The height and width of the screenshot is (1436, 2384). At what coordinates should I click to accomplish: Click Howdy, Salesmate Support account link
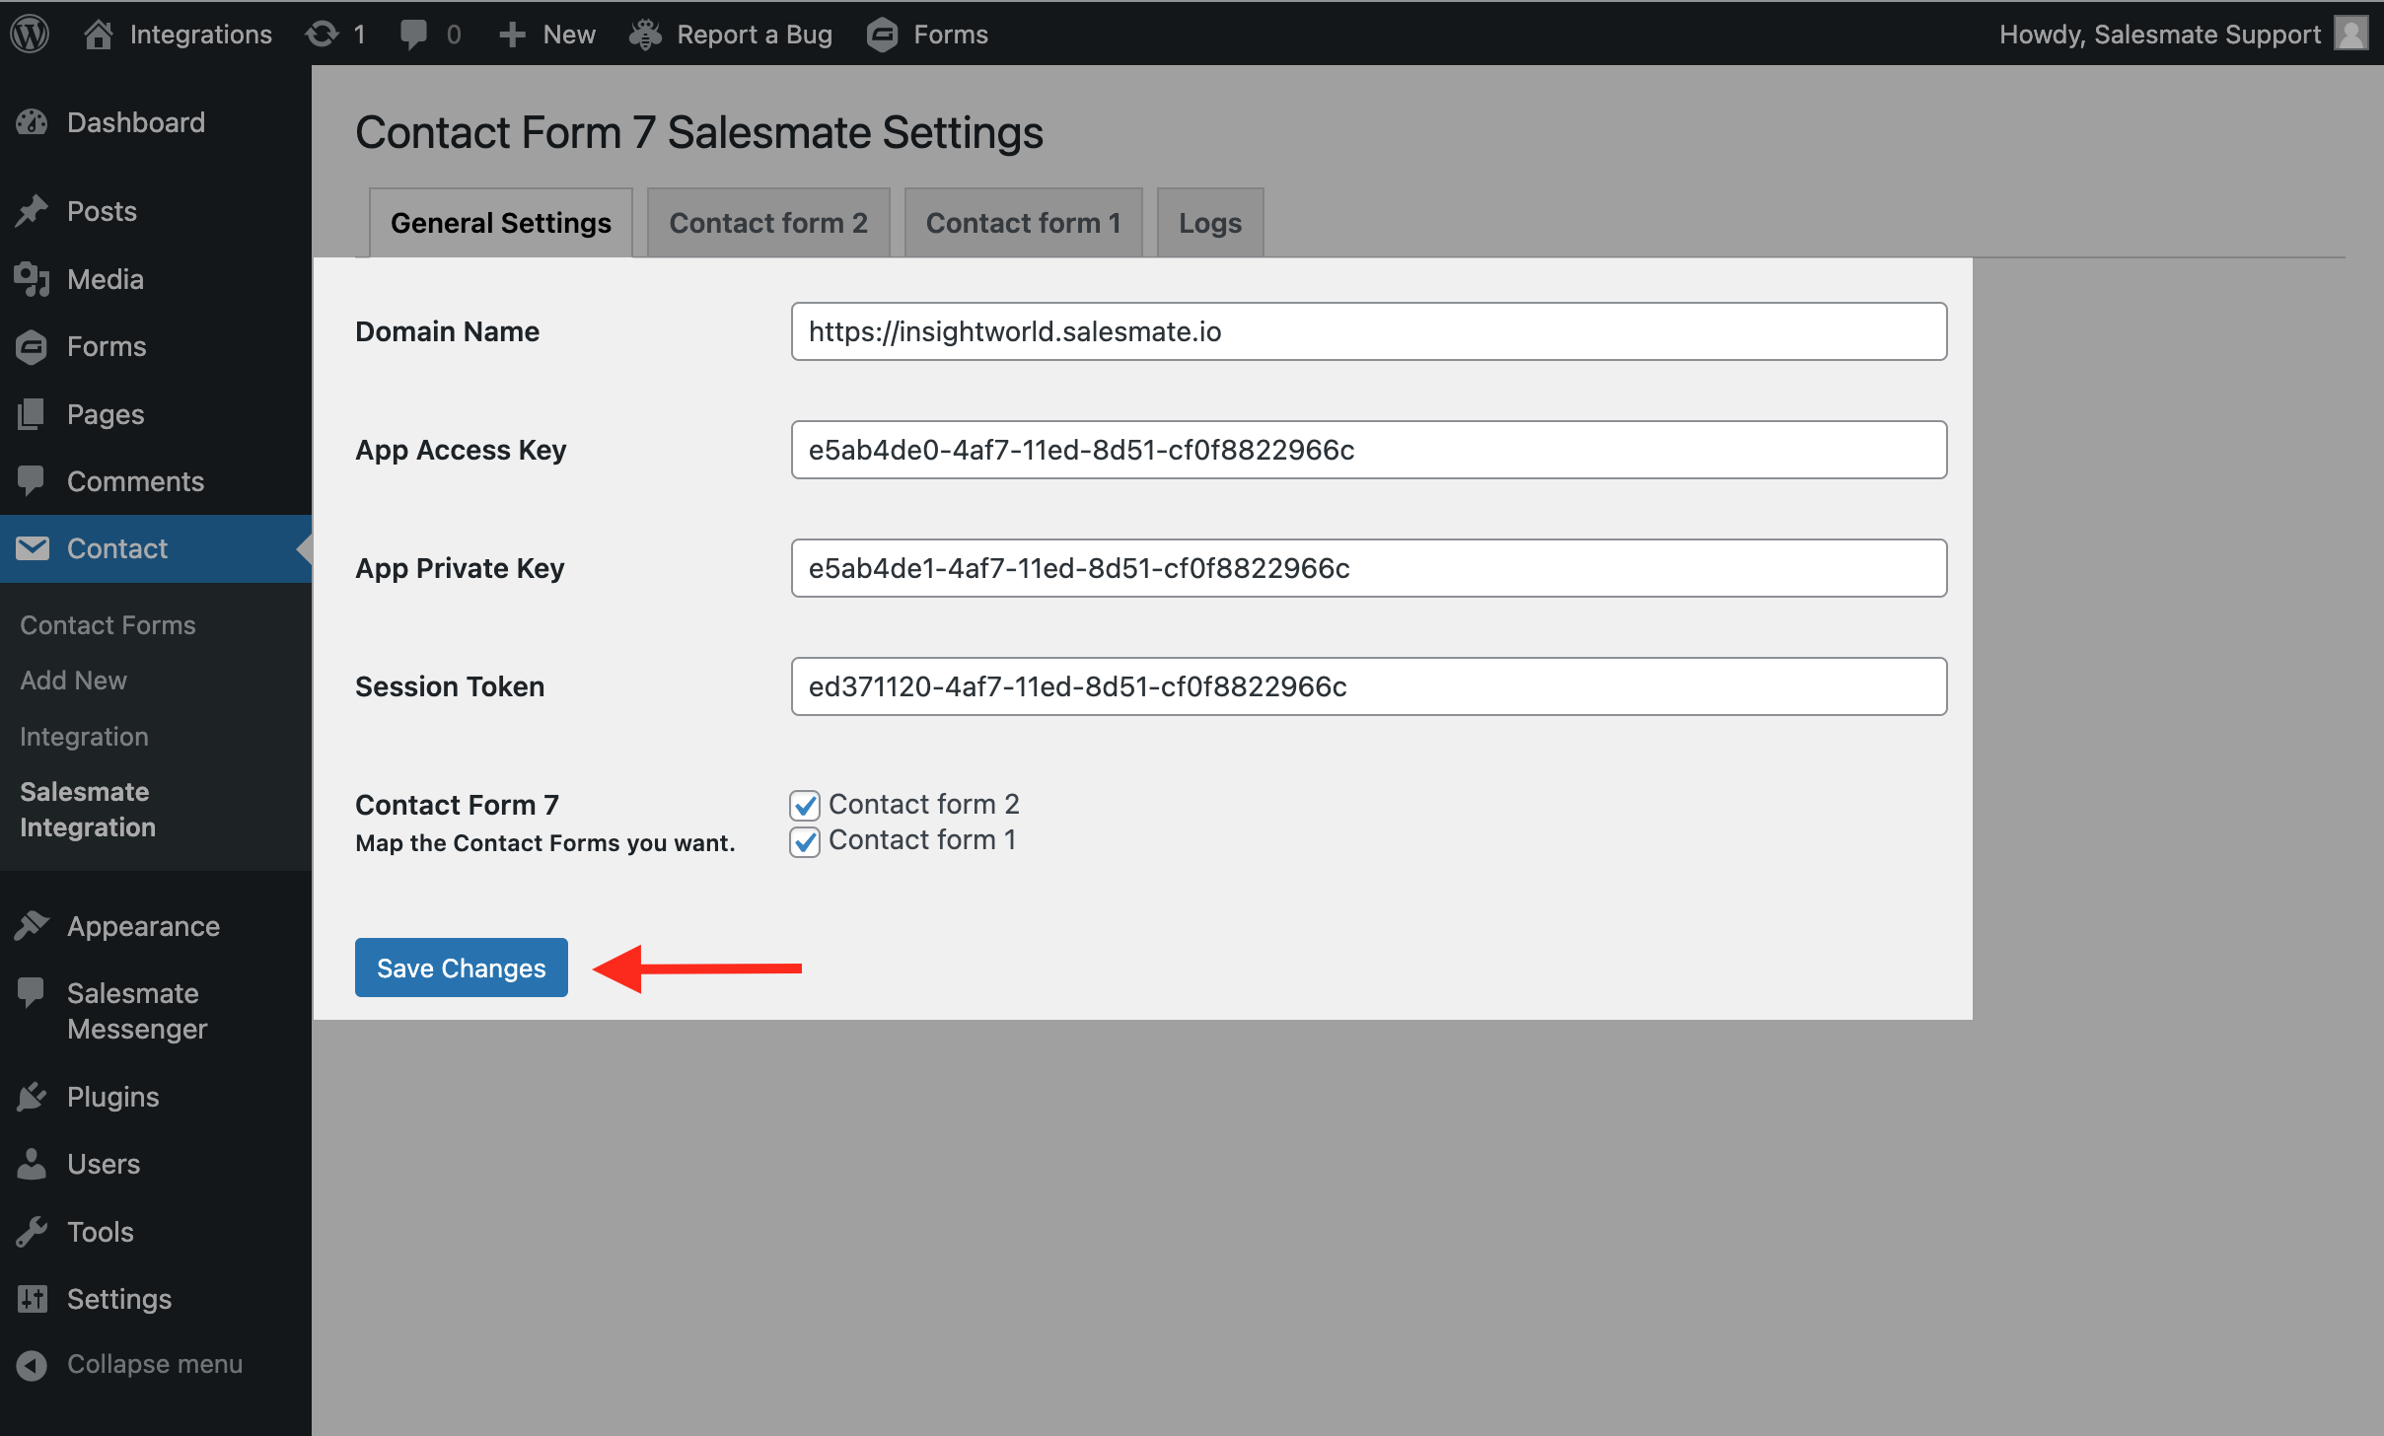(x=2159, y=35)
